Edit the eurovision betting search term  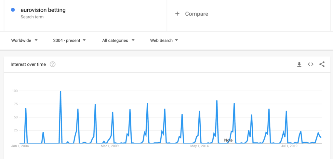point(43,10)
